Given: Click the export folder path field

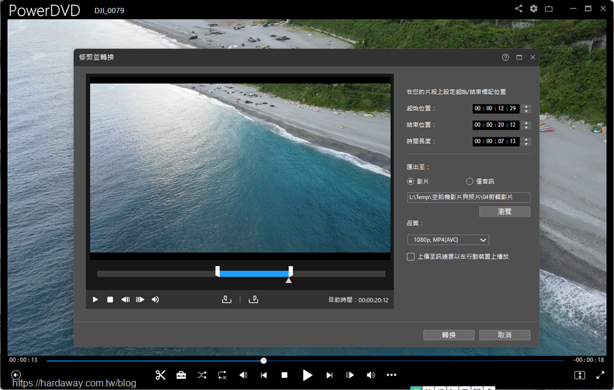Looking at the screenshot, I should point(469,197).
